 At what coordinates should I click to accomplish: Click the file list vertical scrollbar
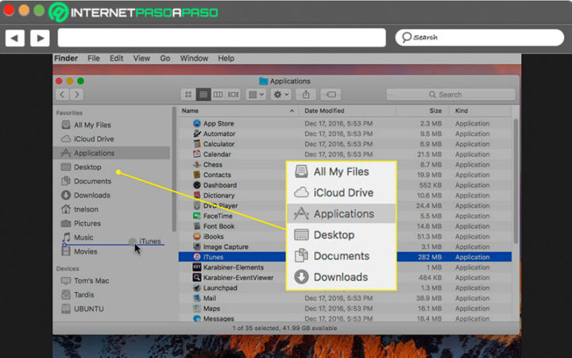click(x=516, y=181)
